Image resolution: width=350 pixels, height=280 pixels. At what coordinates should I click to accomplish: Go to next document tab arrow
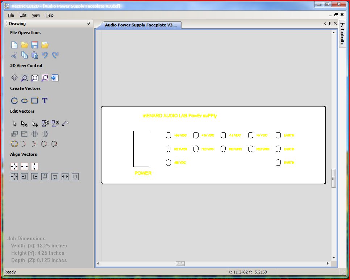pyautogui.click(x=330, y=24)
